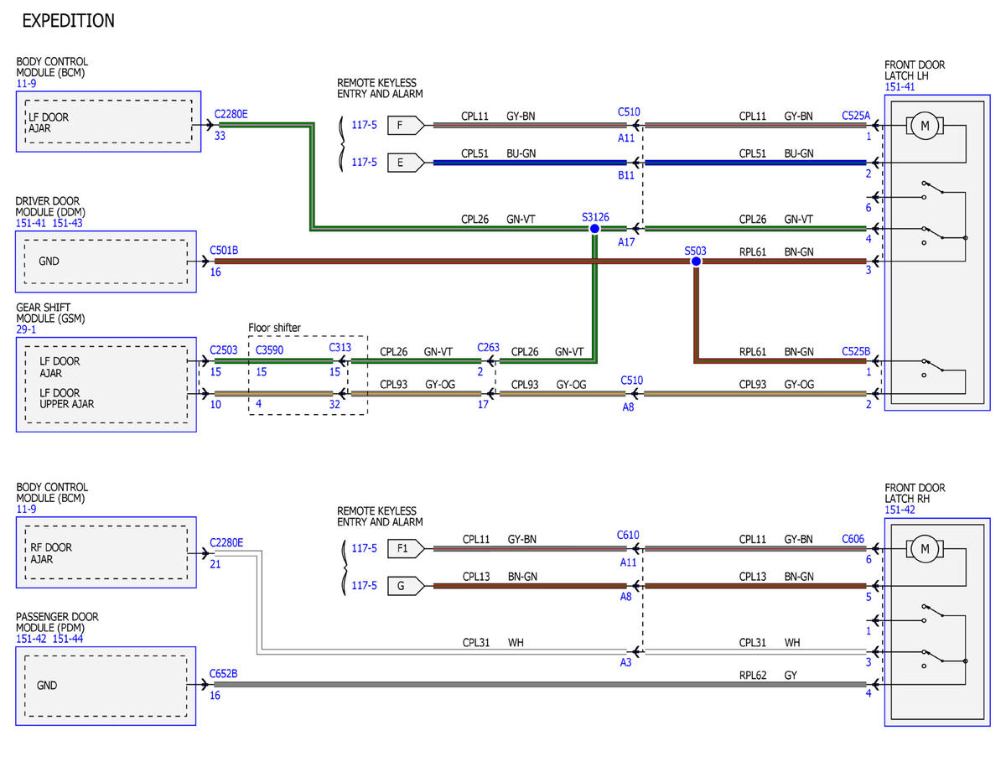Click LF DOOR UPPER AJAR text
This screenshot has width=1006, height=777.
(66, 398)
